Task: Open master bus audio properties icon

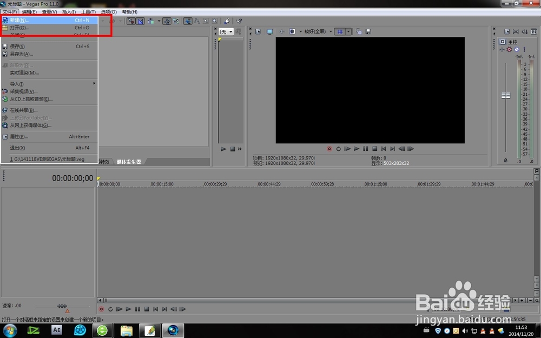Action: click(x=507, y=32)
